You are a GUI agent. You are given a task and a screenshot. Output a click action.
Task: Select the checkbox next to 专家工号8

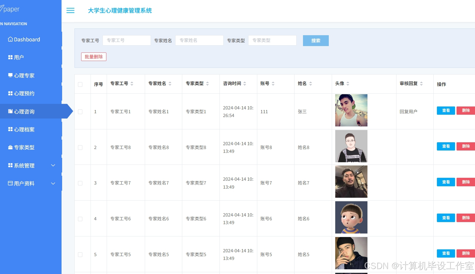pos(80,147)
